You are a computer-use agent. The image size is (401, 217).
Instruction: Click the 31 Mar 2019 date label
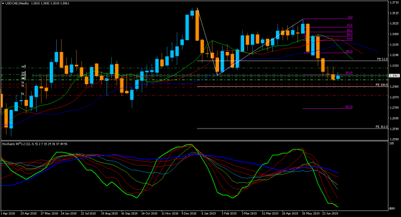click(x=270, y=213)
